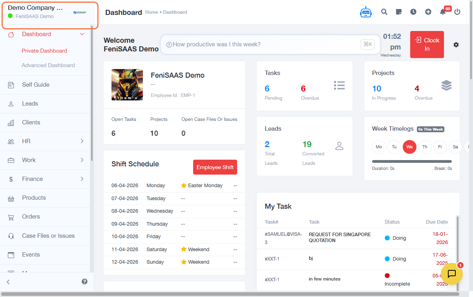473x297 pixels.
Task: Open the sticky notes icon
Action: tap(399, 12)
